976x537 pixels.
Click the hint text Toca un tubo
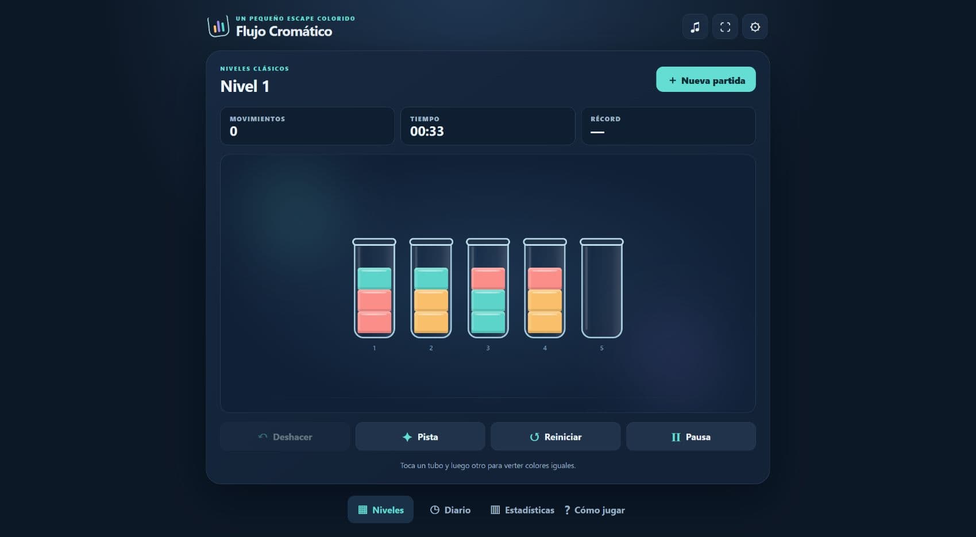[x=488, y=465]
